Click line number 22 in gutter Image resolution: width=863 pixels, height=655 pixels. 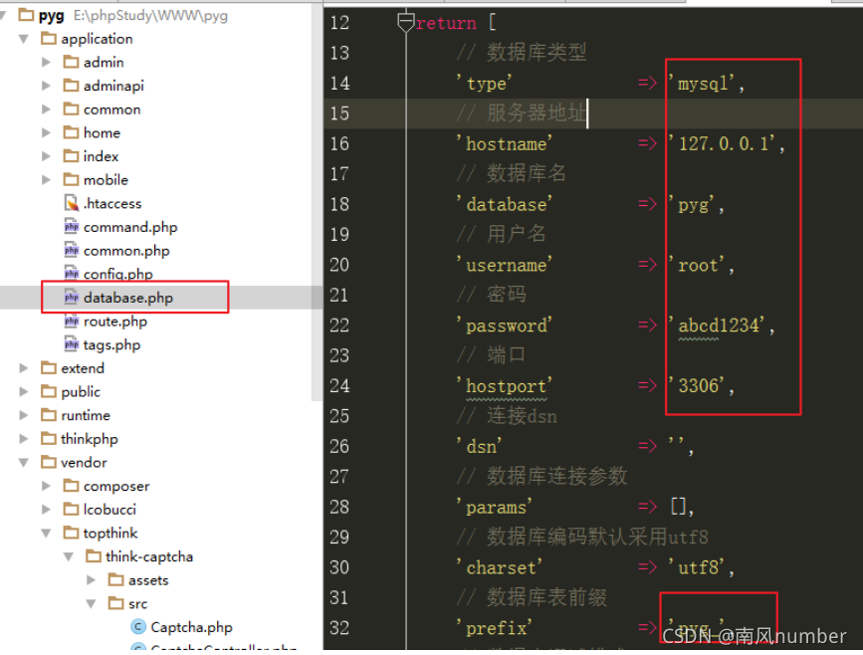[339, 326]
